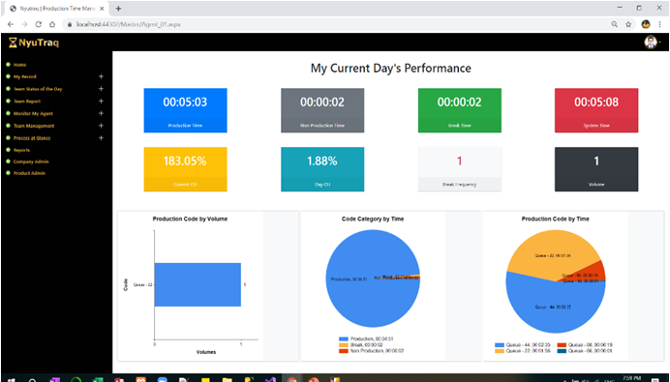Click the green Break Time card

coord(459,110)
